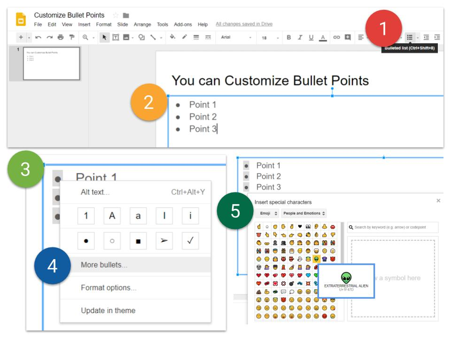The height and width of the screenshot is (338, 451).
Task: Select the uppercase A list style
Action: (112, 215)
